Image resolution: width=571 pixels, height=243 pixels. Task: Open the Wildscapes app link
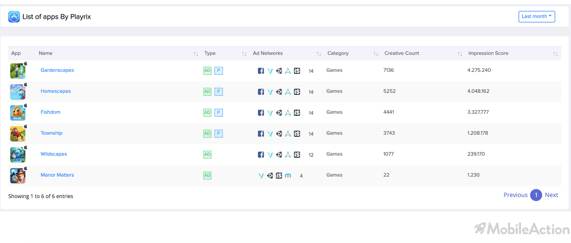tap(54, 154)
